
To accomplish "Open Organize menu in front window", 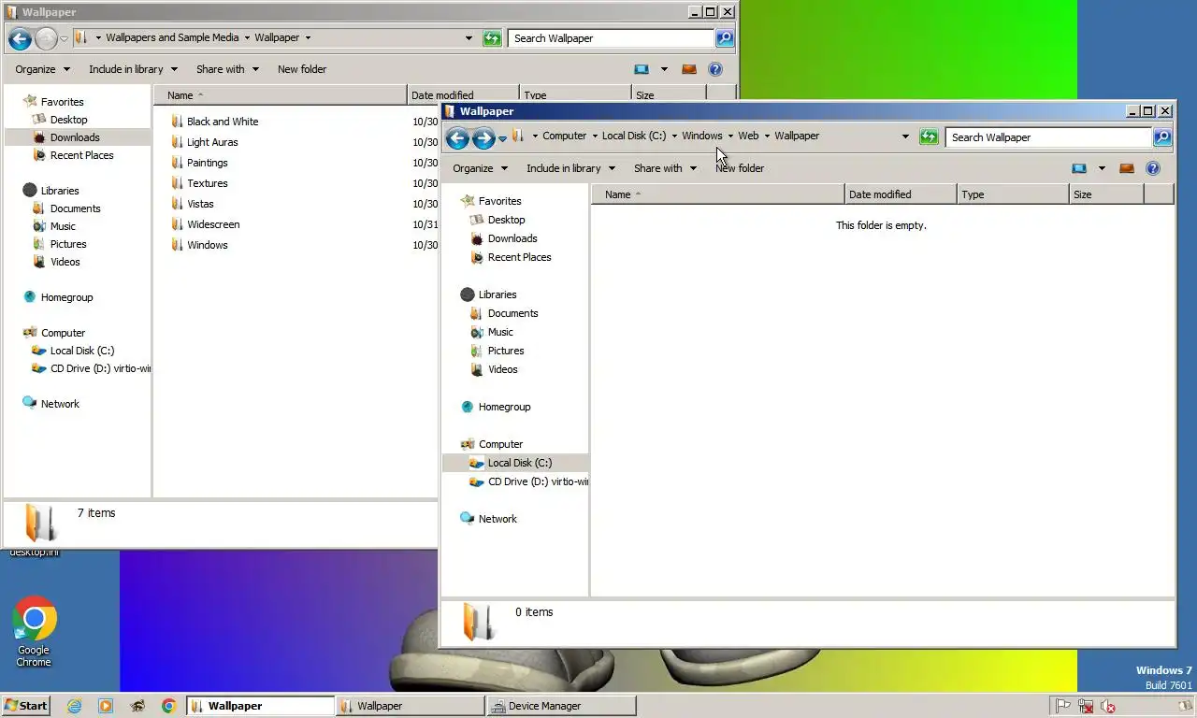I will pos(480,168).
